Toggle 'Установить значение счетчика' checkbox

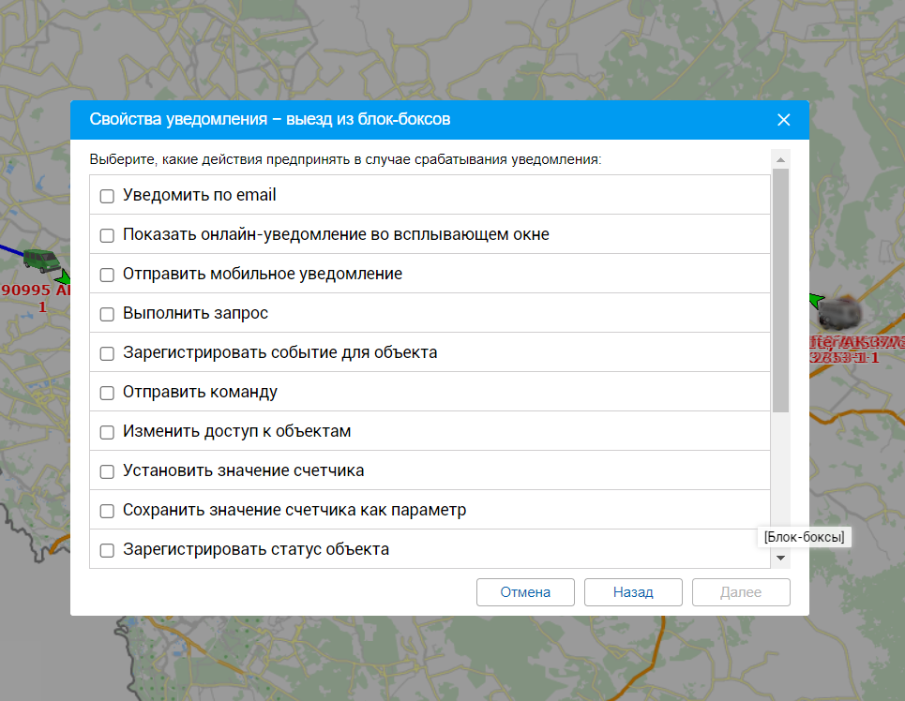(x=107, y=471)
